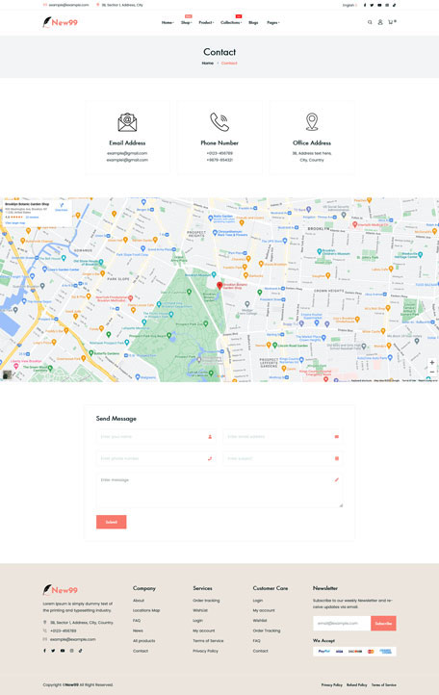Open FAQ in the Company column
Viewport: 439px width, 695px height.
[137, 621]
